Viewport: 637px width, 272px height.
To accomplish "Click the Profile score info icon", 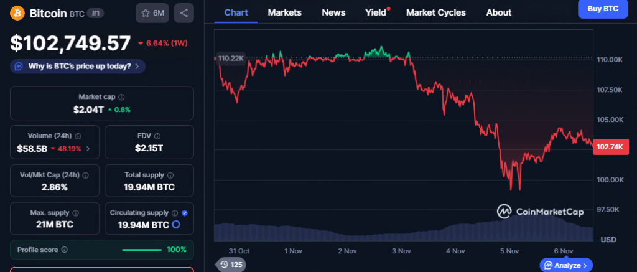I will pos(65,250).
